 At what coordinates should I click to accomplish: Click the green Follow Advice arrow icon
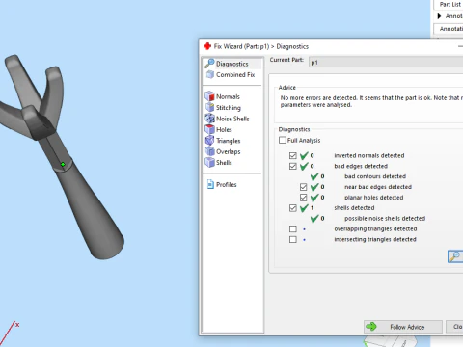[x=371, y=327]
